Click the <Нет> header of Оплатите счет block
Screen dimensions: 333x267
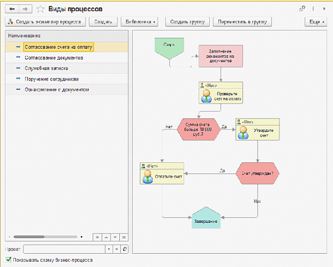pyautogui.click(x=162, y=166)
